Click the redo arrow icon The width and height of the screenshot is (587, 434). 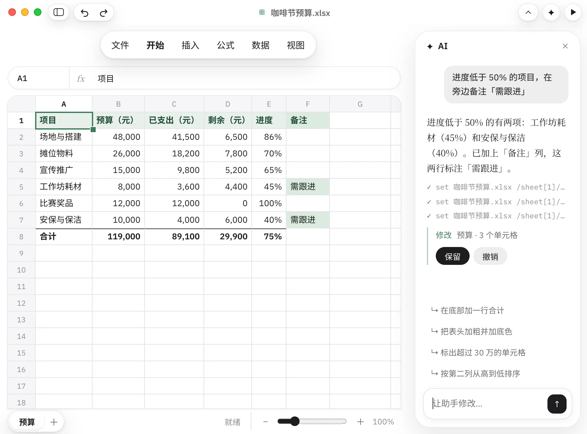pos(103,13)
